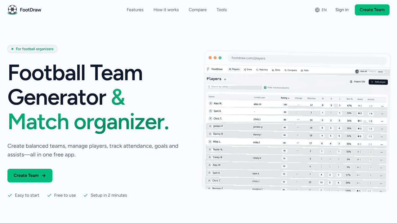This screenshot has height=223, width=397.
Task: Click the player name Taylor N.
Action: click(x=218, y=150)
